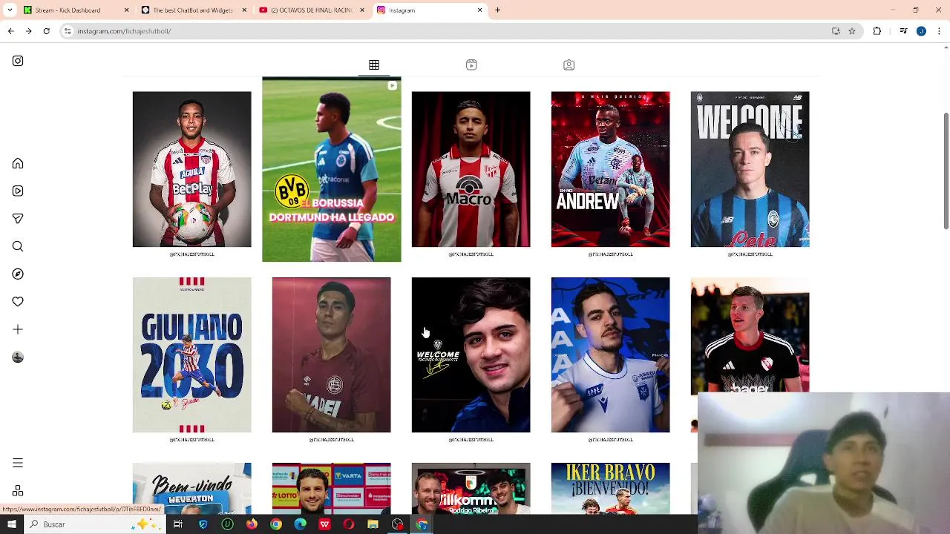Open Task View on the taskbar
950x534 pixels.
[x=178, y=524]
